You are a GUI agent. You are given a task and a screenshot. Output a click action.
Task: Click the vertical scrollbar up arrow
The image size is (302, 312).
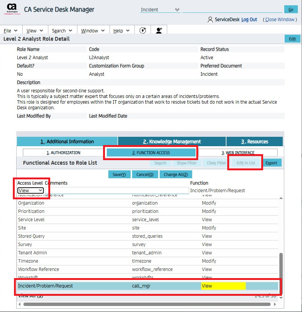point(281,198)
